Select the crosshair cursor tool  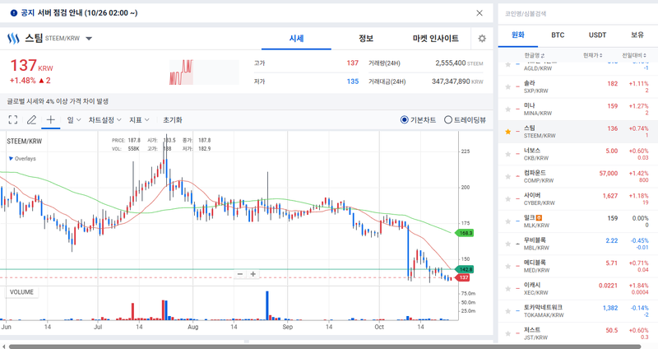point(51,120)
